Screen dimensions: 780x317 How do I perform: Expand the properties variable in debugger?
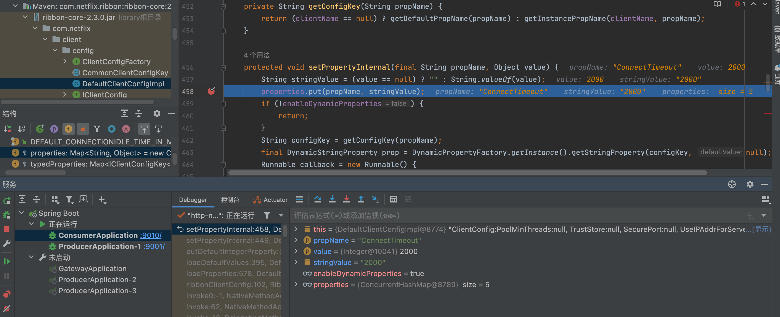[296, 284]
